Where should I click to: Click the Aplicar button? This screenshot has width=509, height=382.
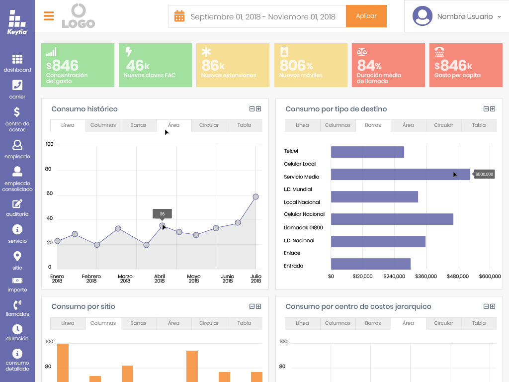(x=366, y=16)
